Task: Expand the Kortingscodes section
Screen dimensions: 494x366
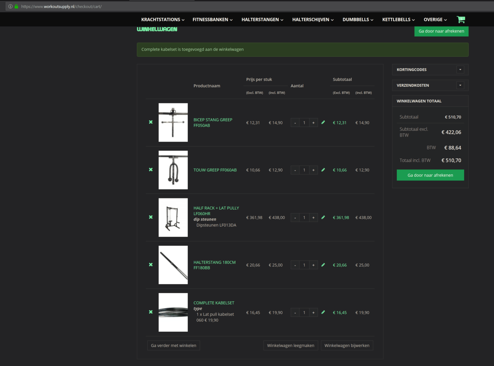Action: (x=460, y=70)
